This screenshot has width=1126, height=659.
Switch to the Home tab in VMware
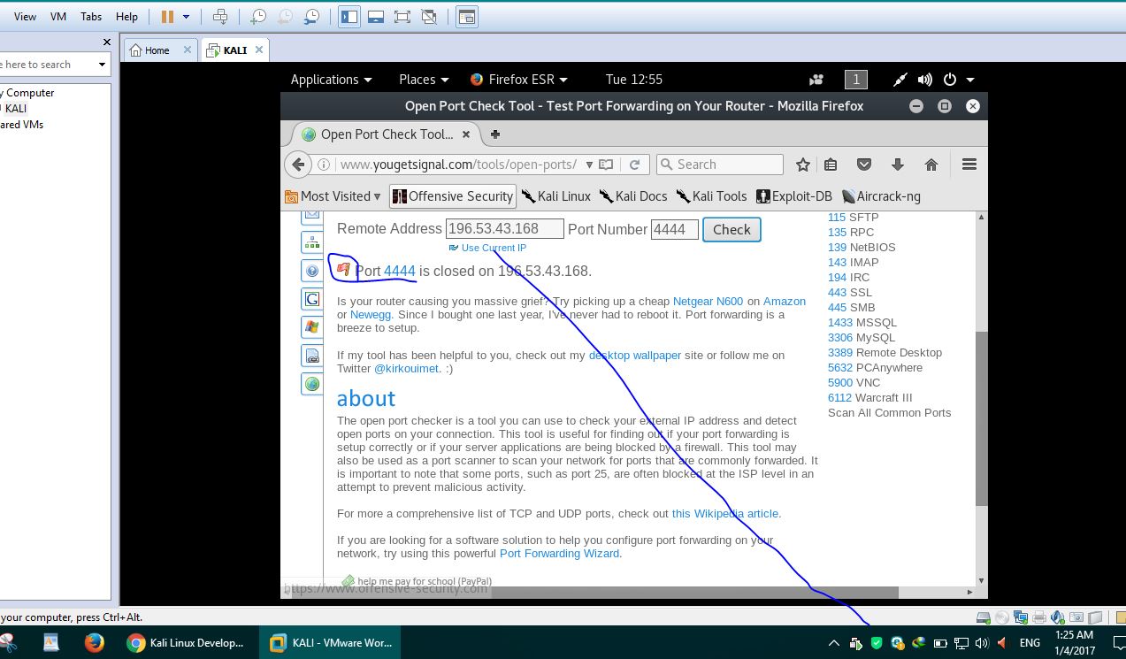(x=157, y=50)
